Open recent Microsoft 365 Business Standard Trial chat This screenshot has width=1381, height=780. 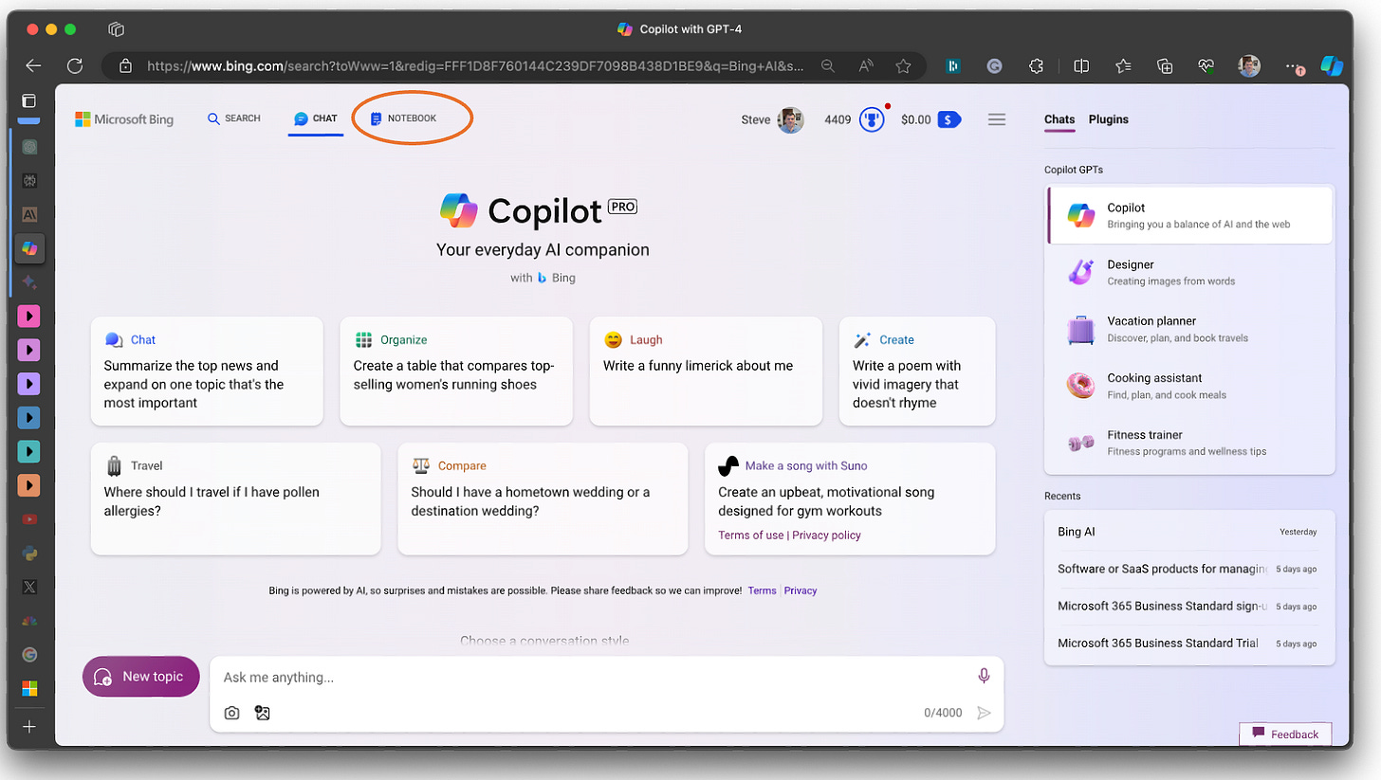pos(1189,643)
